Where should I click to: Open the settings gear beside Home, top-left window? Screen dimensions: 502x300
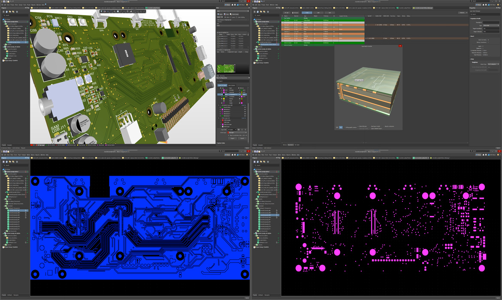click(235, 5)
